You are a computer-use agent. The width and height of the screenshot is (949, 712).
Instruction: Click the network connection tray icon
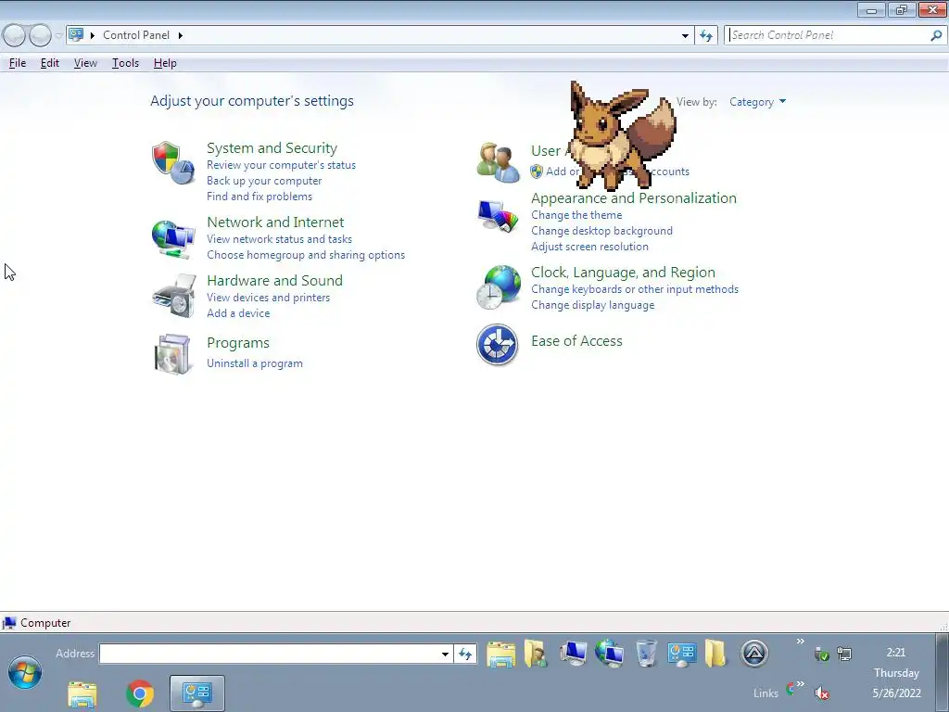click(x=844, y=654)
